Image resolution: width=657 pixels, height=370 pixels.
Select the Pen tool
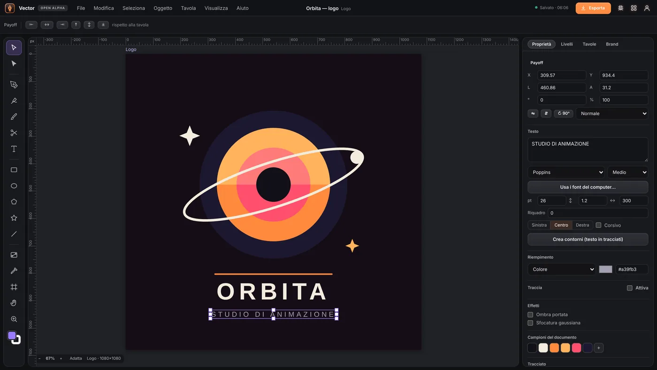14,85
